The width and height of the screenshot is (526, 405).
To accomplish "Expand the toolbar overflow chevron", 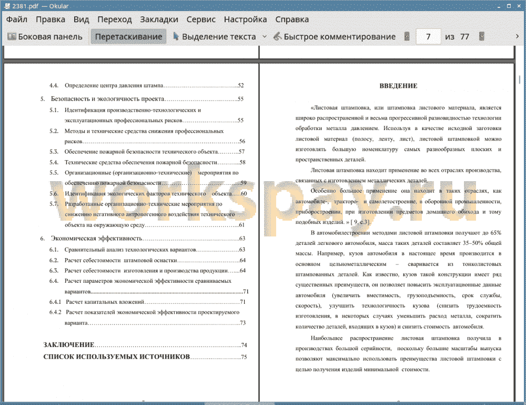I will tap(517, 36).
